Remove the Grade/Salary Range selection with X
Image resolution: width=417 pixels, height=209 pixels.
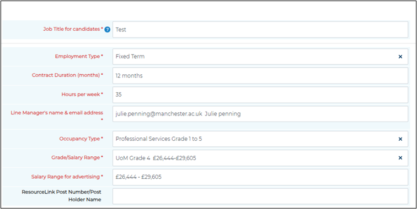pyautogui.click(x=400, y=158)
